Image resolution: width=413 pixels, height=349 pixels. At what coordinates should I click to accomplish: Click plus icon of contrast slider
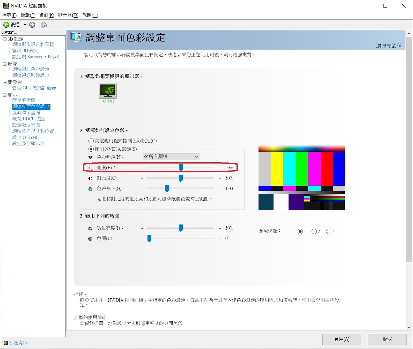click(x=220, y=178)
